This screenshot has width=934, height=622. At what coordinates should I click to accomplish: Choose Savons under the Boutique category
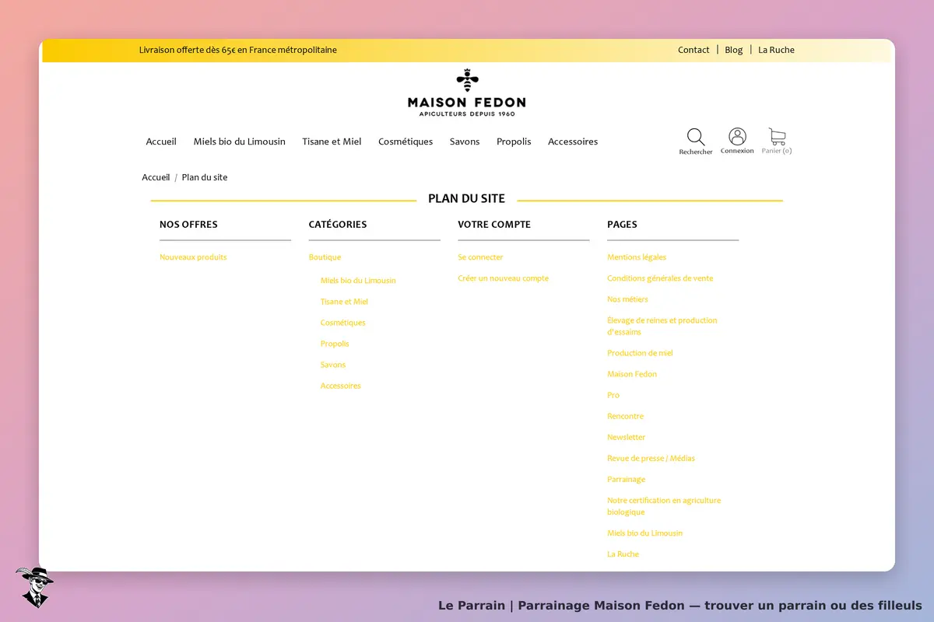coord(333,365)
